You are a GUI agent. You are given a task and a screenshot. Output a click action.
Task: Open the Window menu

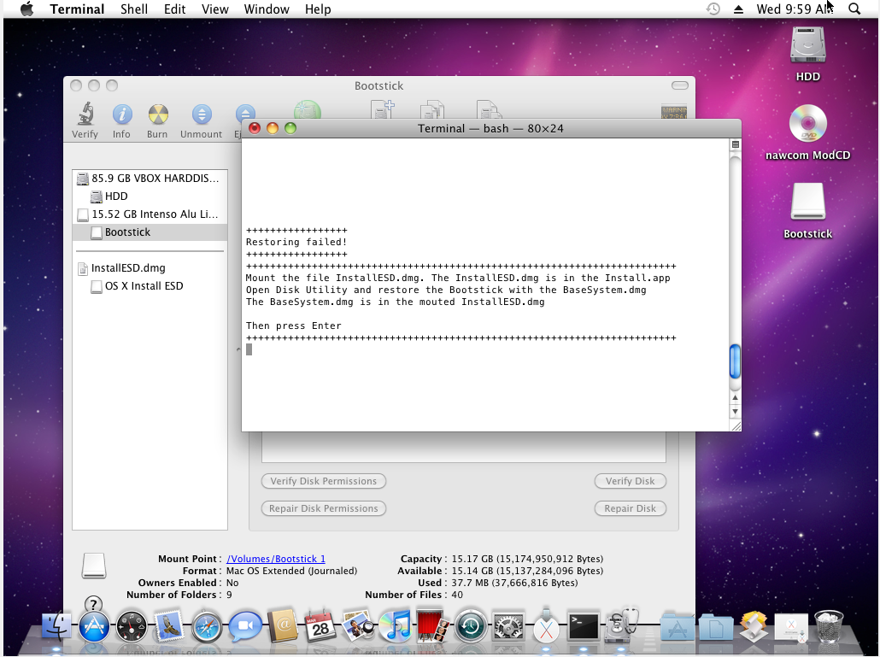click(x=266, y=9)
